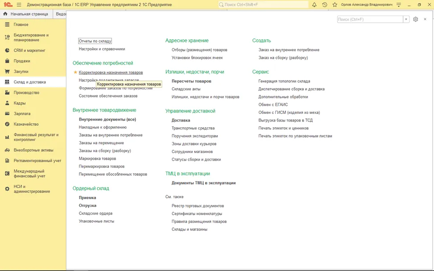
Task: Click the Производство factory icon
Action: pyautogui.click(x=7, y=93)
